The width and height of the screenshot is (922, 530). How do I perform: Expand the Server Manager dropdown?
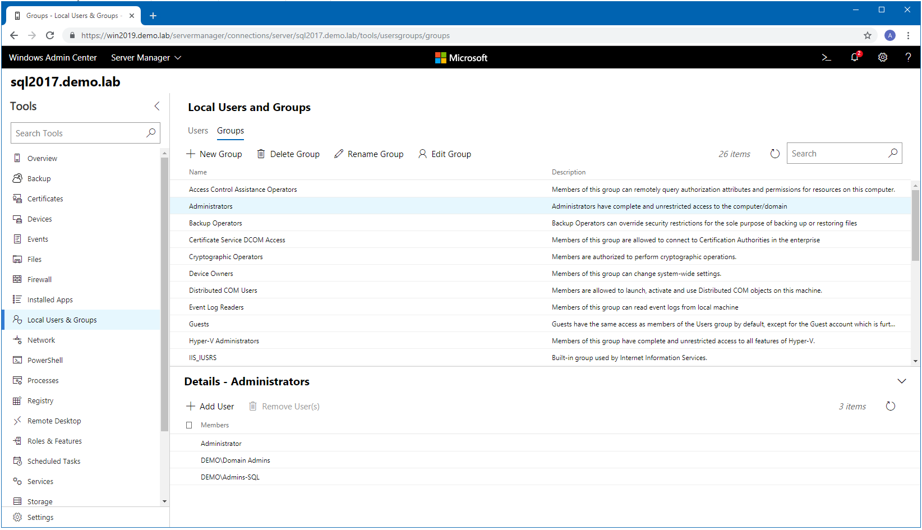[146, 57]
